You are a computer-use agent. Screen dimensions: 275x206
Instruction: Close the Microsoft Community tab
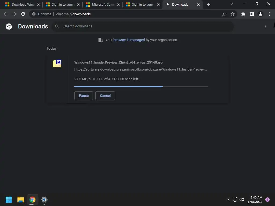tap(118, 5)
